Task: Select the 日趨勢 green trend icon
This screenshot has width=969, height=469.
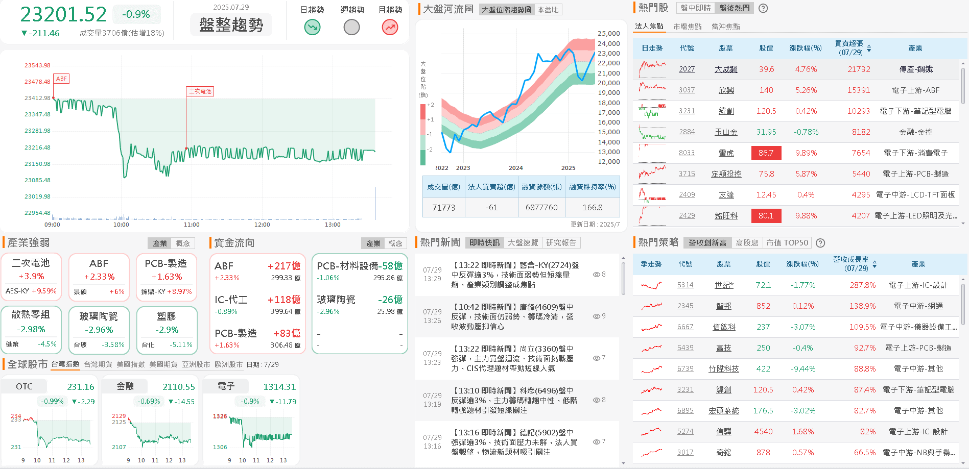Action: tap(312, 27)
